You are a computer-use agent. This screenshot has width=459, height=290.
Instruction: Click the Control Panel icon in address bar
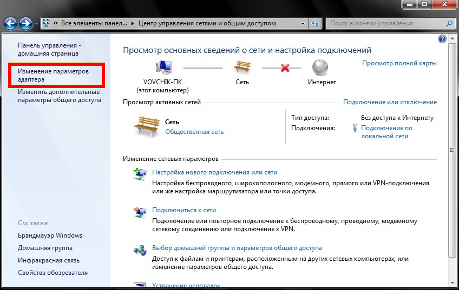tap(46, 23)
